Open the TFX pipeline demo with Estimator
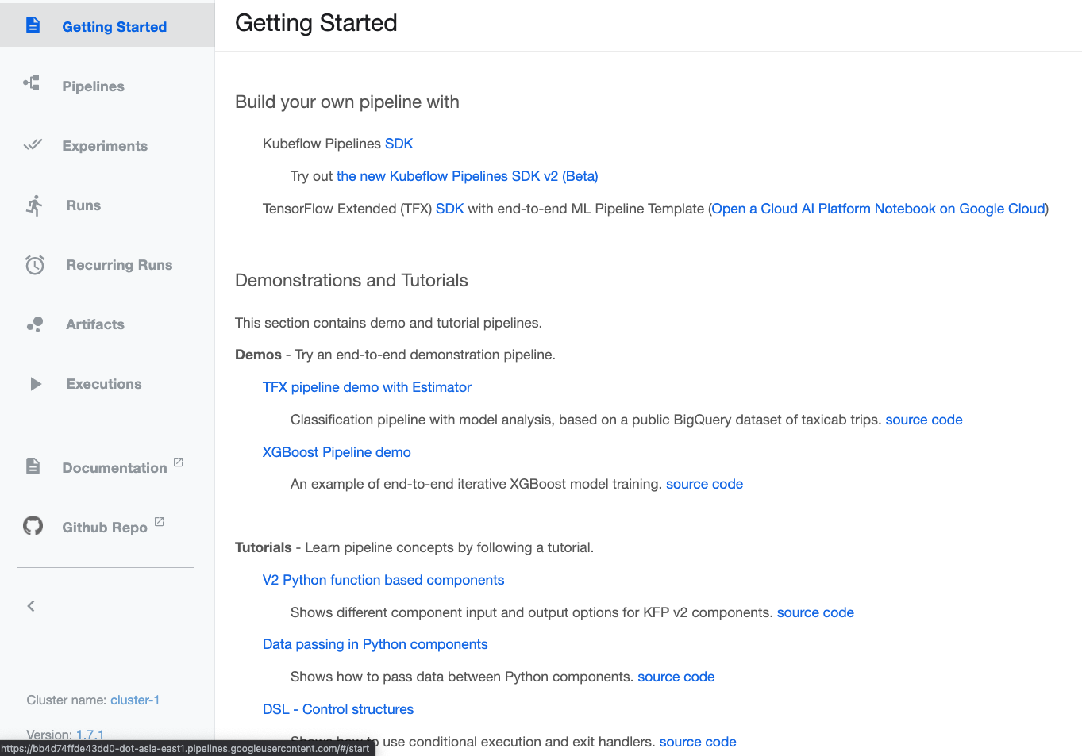The width and height of the screenshot is (1082, 756). [x=367, y=387]
